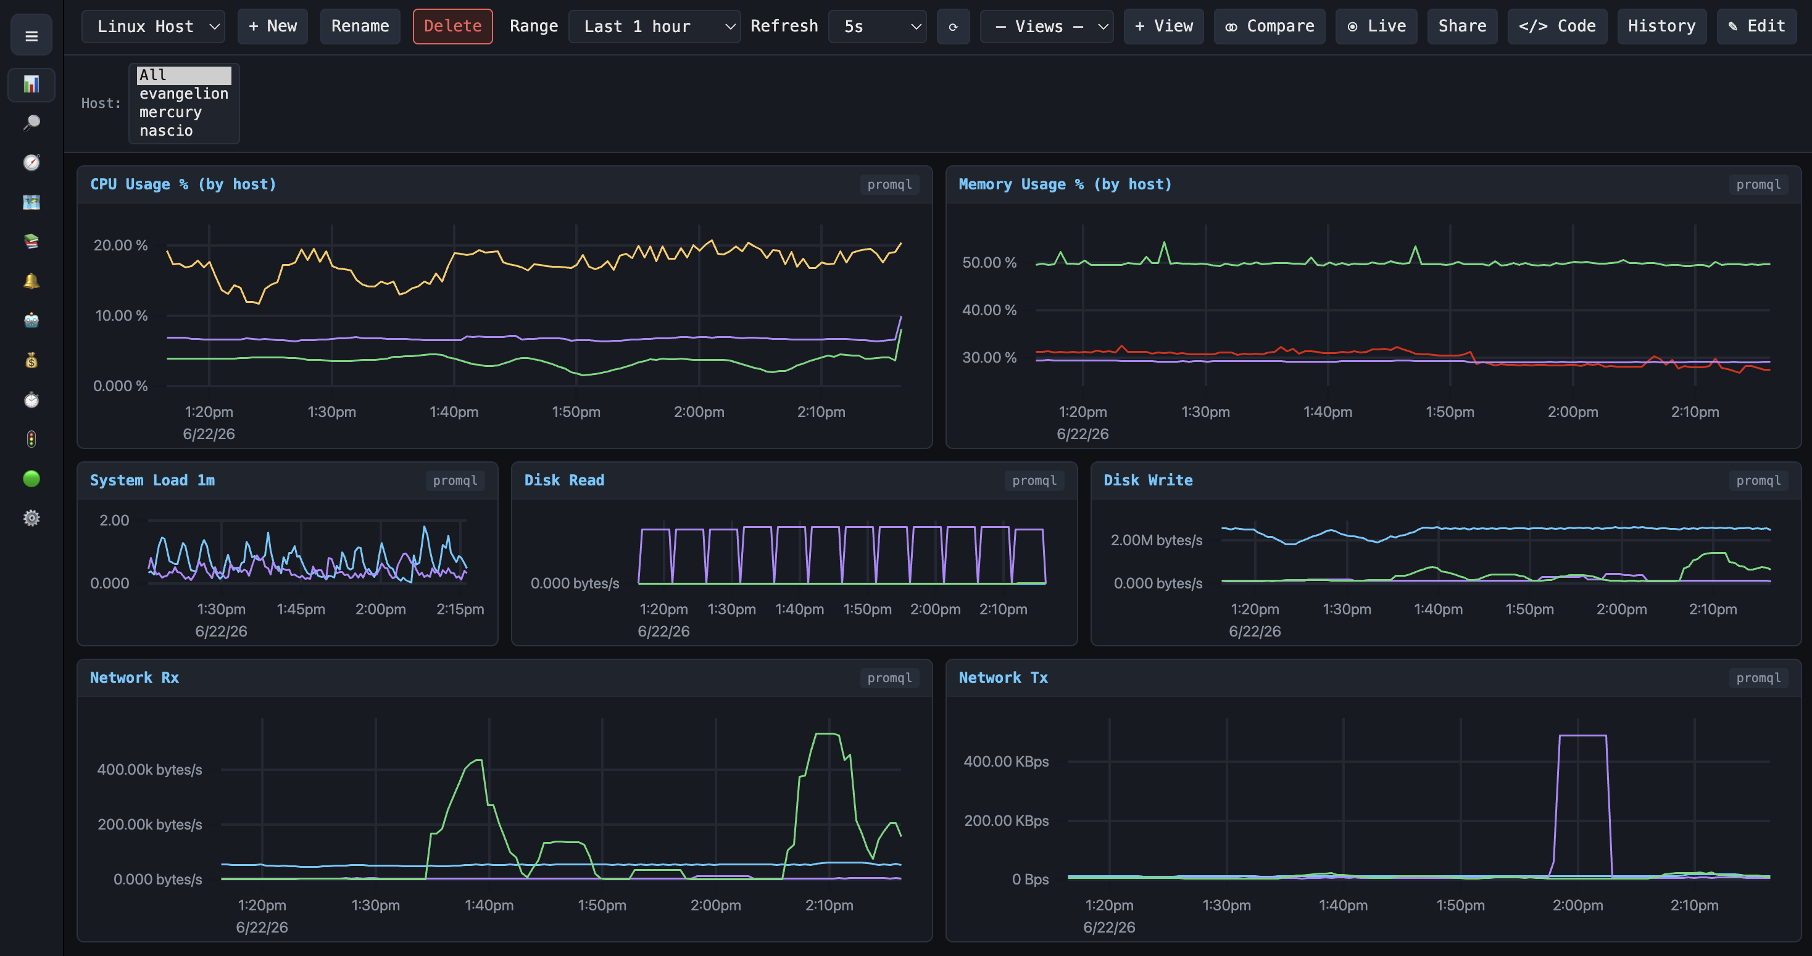Screen dimensions: 1812x956
Task: Click the 2.00M bytes/s label in Disk Write
Action: coord(1157,540)
